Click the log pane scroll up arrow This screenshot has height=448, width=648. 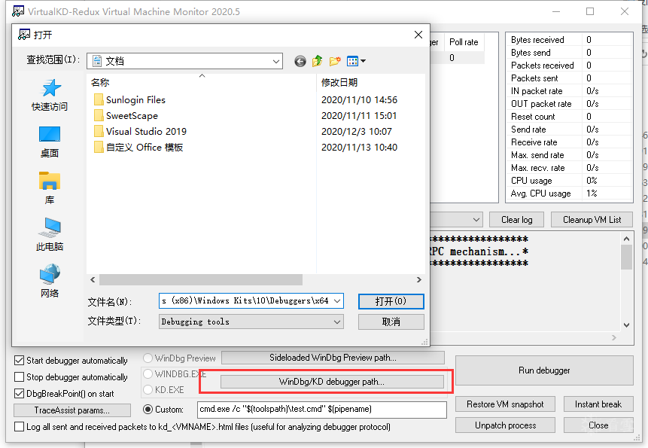[626, 239]
